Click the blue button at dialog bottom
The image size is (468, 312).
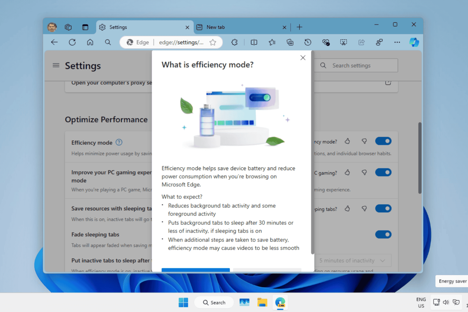click(x=196, y=270)
